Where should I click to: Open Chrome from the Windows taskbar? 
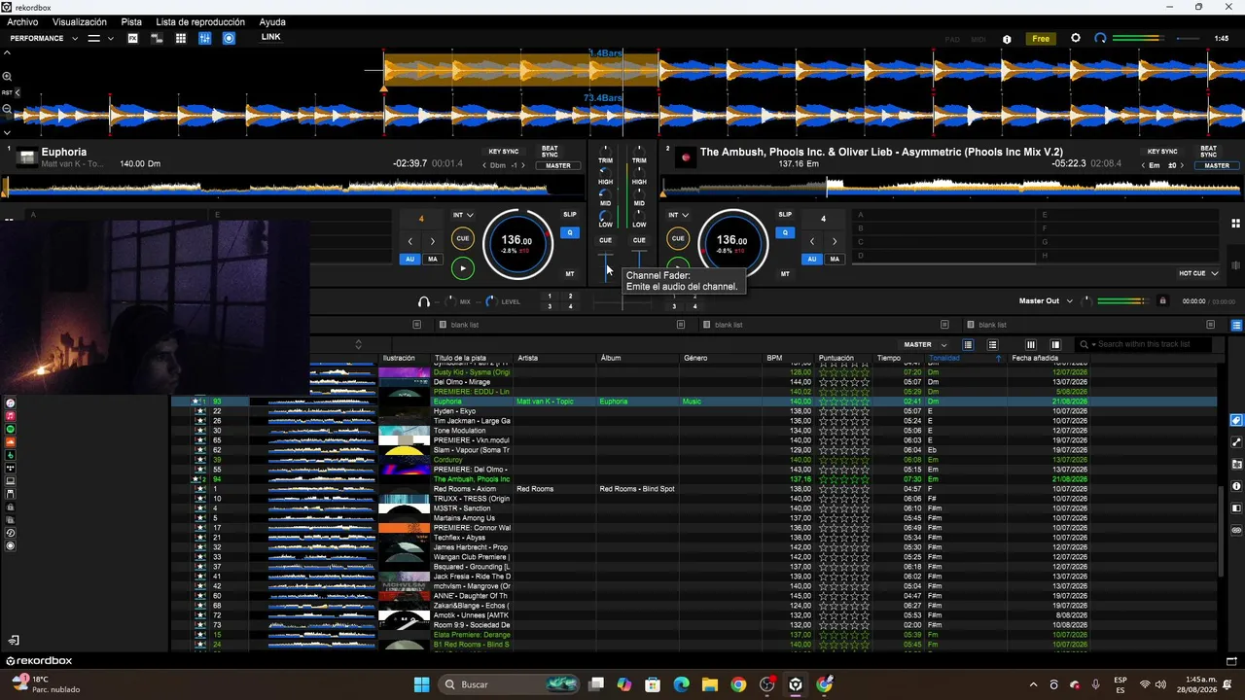tap(738, 684)
